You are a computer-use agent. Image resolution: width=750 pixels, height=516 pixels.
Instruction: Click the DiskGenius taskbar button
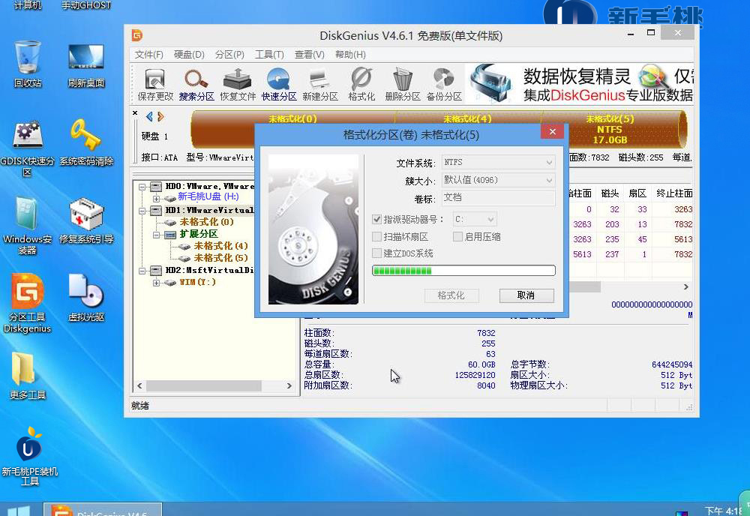[103, 510]
